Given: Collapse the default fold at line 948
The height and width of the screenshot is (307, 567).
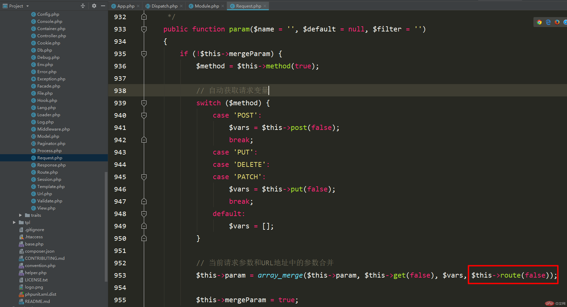Looking at the screenshot, I should 144,214.
